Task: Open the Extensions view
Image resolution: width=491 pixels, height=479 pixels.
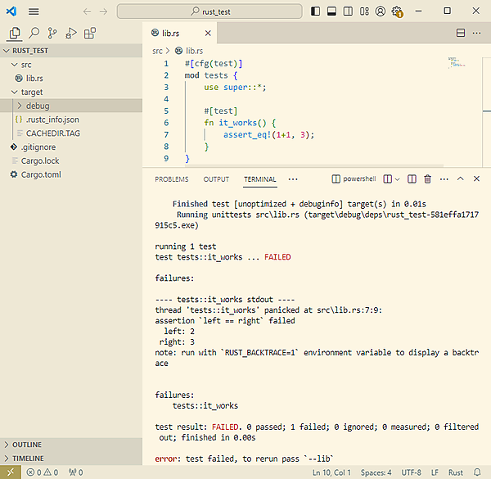Action: (90, 33)
